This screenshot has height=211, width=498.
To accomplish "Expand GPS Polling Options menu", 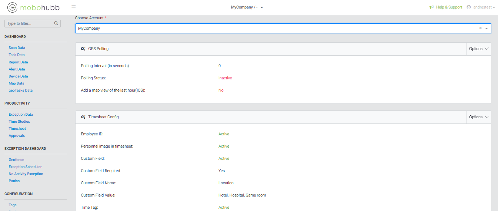I will tap(479, 49).
